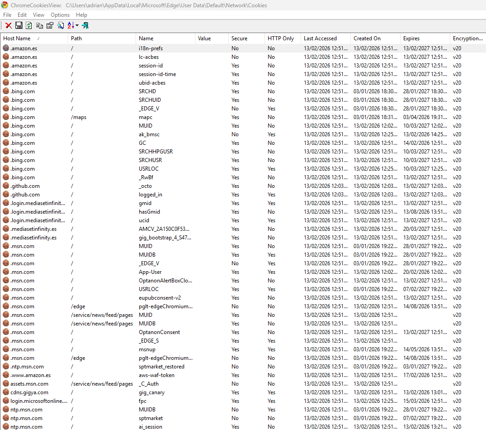Viewport: 486px width, 430px height.
Task: Open the View menu
Action: (39, 15)
